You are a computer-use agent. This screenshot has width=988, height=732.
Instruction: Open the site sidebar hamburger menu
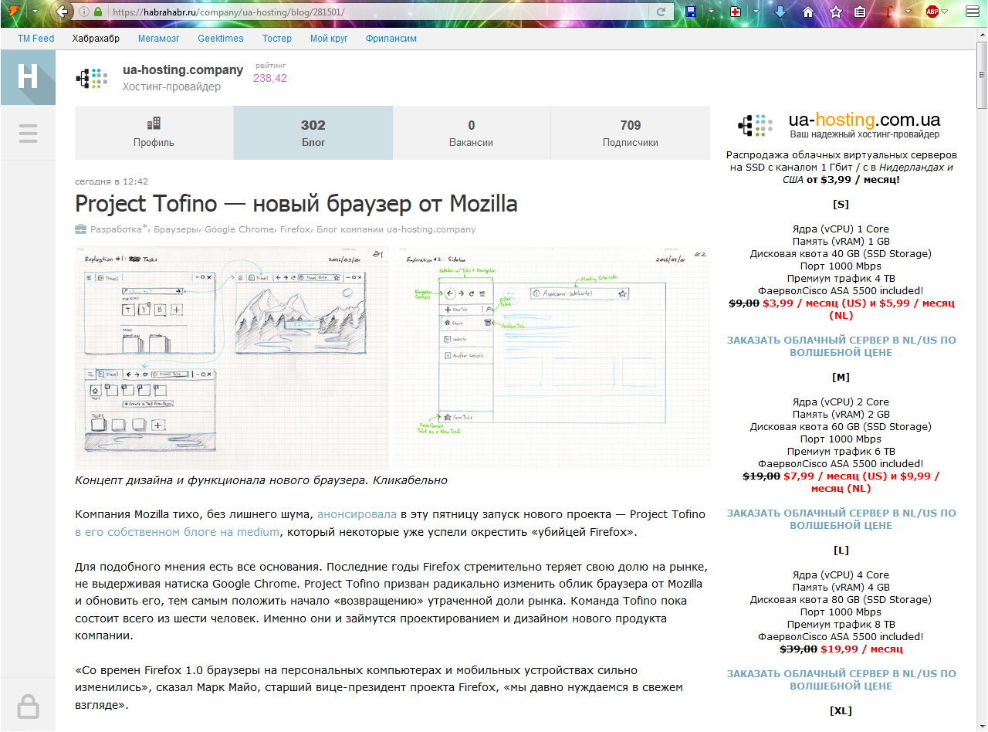click(28, 134)
